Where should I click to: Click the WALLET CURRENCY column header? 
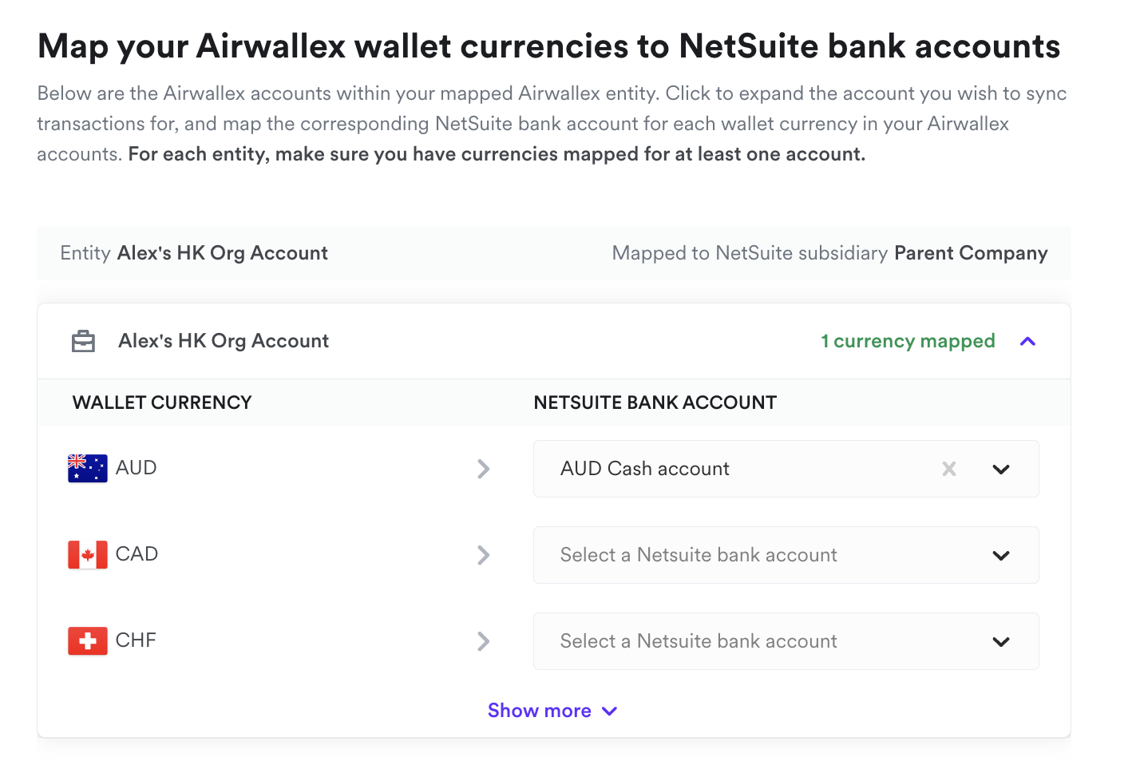[x=162, y=402]
